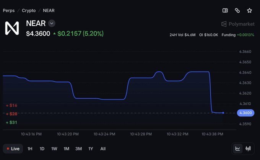
Task: Click the 4.3600 current price tag
Action: [x=245, y=113]
